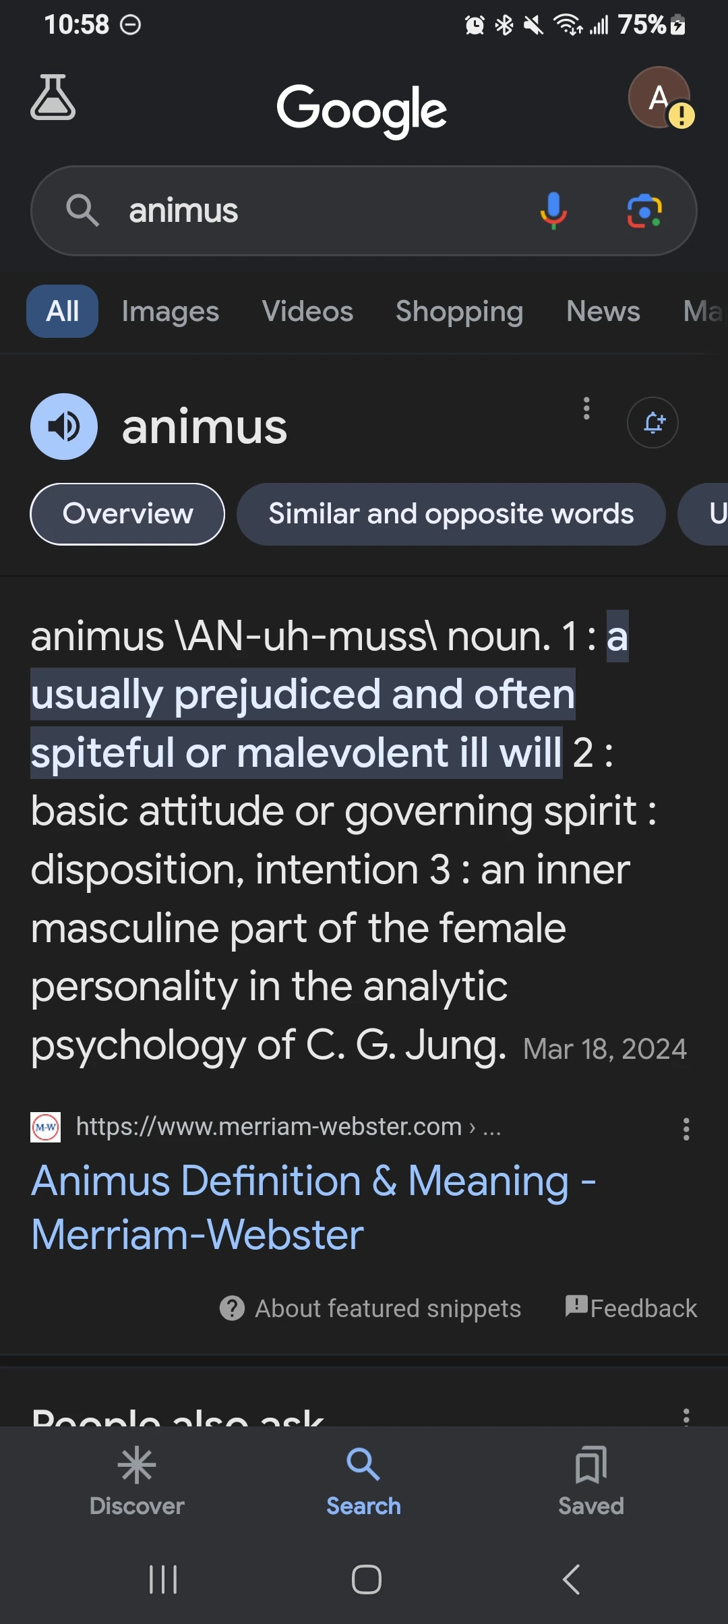Switch to the Images tab
The image size is (728, 1624).
[171, 312]
